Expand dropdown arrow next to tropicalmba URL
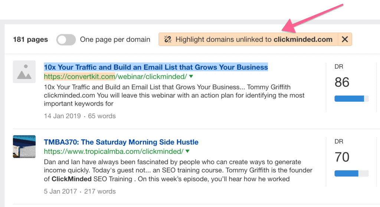Viewport: 380px width, 207px height. 187,151
